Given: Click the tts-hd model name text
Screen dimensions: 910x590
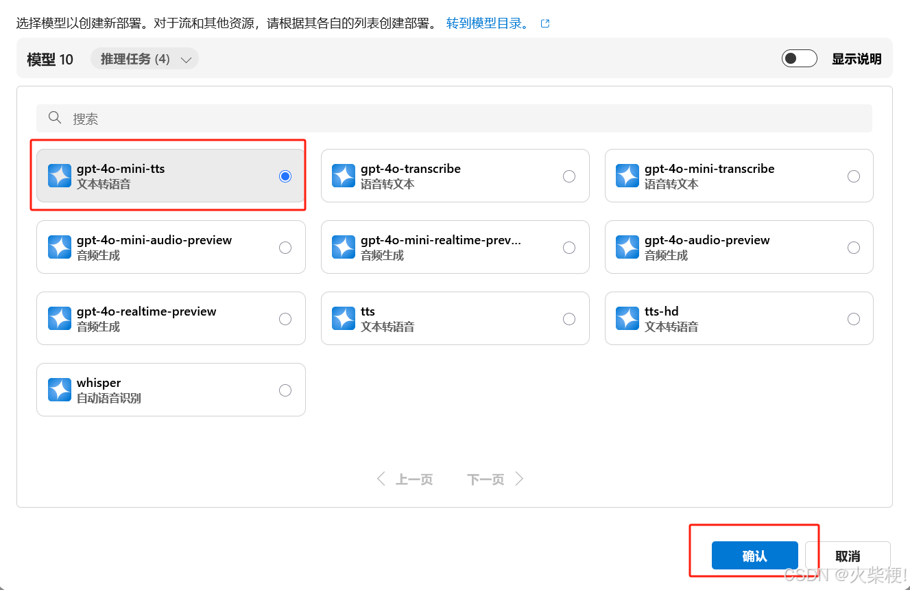Looking at the screenshot, I should tap(662, 311).
